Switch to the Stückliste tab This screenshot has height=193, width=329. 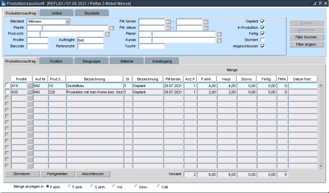click(92, 13)
